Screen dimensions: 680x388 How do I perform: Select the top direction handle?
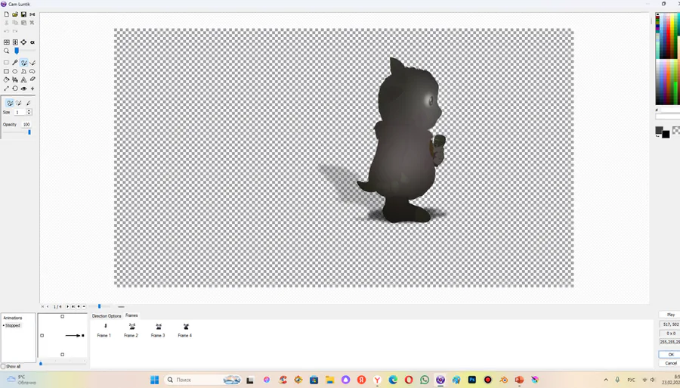[x=63, y=316]
